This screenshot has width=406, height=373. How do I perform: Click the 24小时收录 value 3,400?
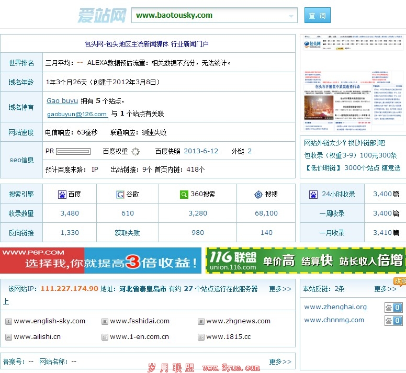click(x=382, y=194)
